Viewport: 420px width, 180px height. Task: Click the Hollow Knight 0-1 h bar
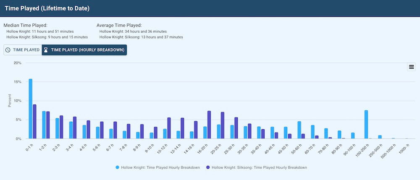(31, 109)
